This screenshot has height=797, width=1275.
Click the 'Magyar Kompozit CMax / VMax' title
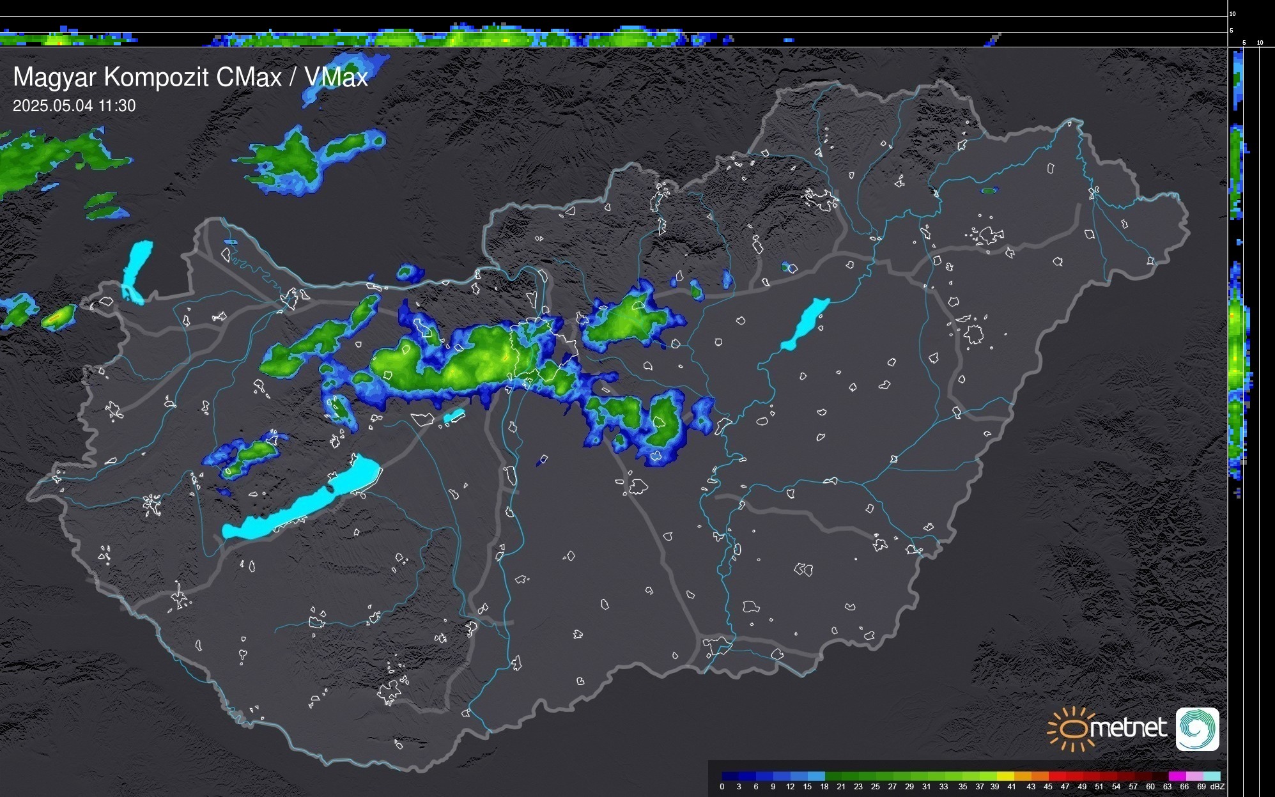pyautogui.click(x=190, y=77)
